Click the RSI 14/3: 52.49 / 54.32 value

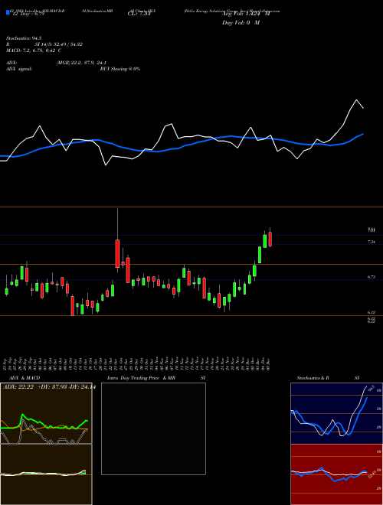click(x=59, y=44)
